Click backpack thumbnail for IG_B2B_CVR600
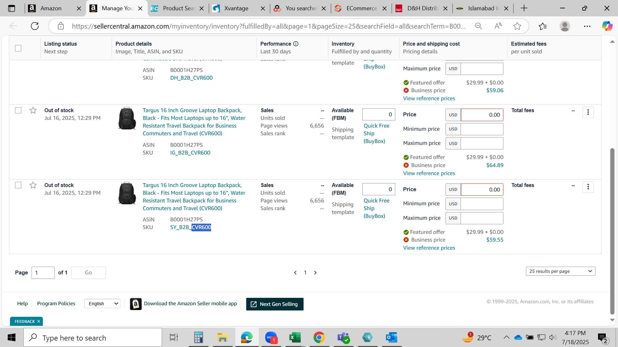Image resolution: width=618 pixels, height=347 pixels. [x=127, y=118]
